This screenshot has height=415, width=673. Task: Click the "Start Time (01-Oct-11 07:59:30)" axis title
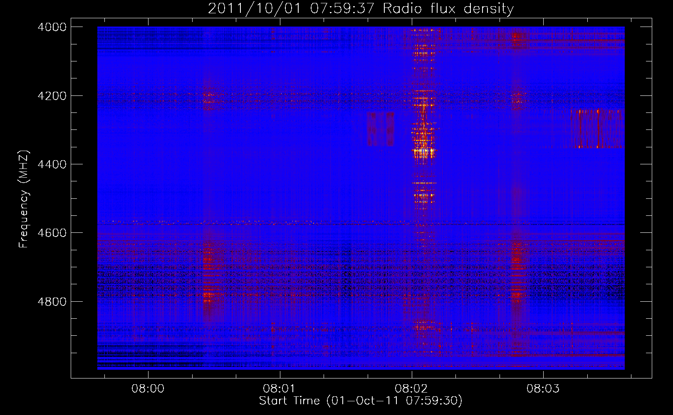click(x=361, y=401)
